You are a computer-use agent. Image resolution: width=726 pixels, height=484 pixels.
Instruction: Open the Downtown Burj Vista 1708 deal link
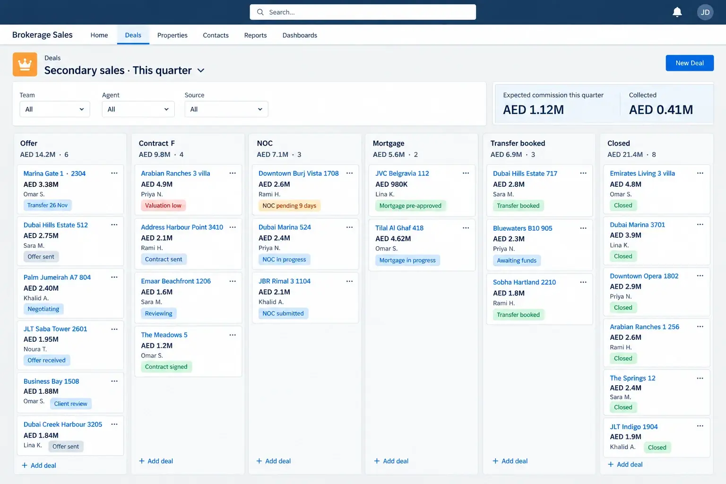(x=299, y=173)
